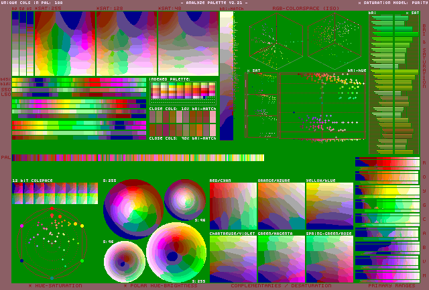
Task: Click the Close Cols 70% bri-match swatch row
Action: (x=182, y=130)
